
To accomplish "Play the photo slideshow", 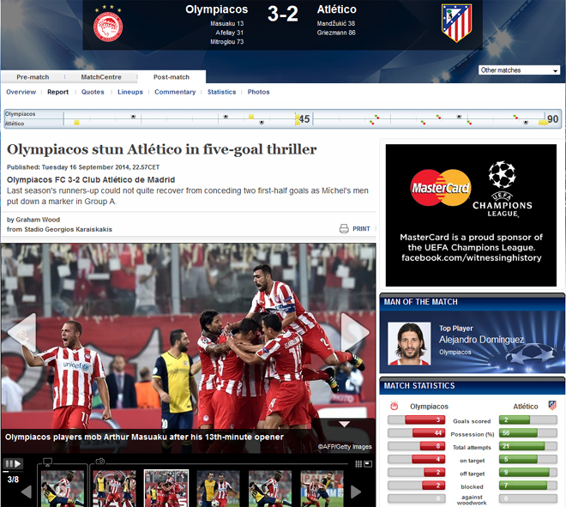I will (x=12, y=464).
